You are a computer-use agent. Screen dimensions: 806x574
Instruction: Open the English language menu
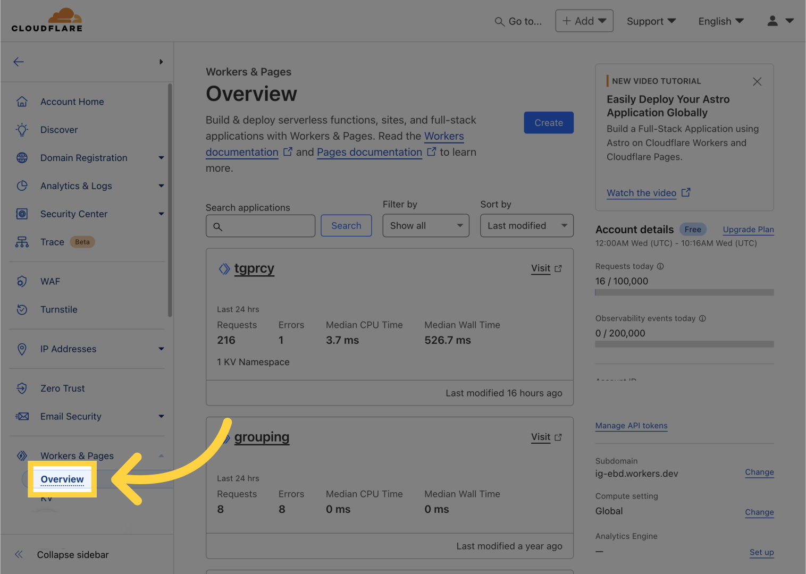(721, 21)
